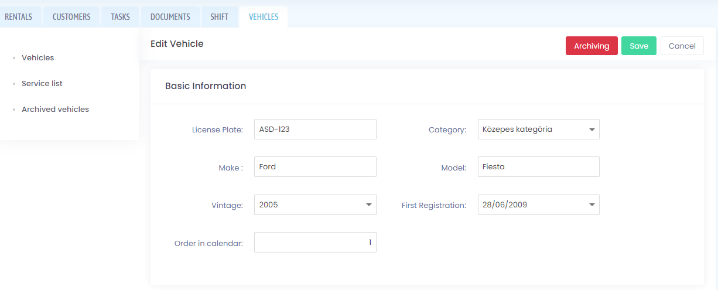View Archived vehicles from sidebar

55,110
